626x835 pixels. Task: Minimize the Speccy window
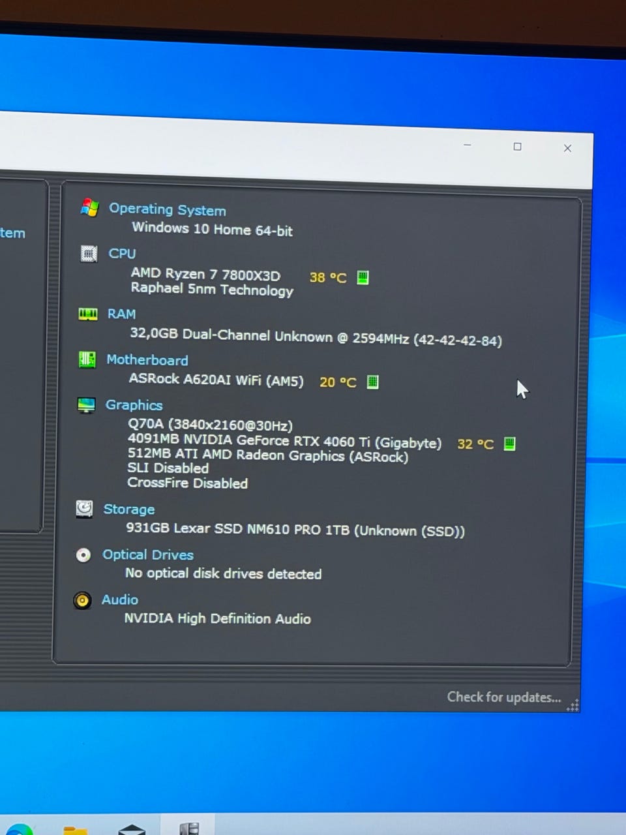pos(468,145)
